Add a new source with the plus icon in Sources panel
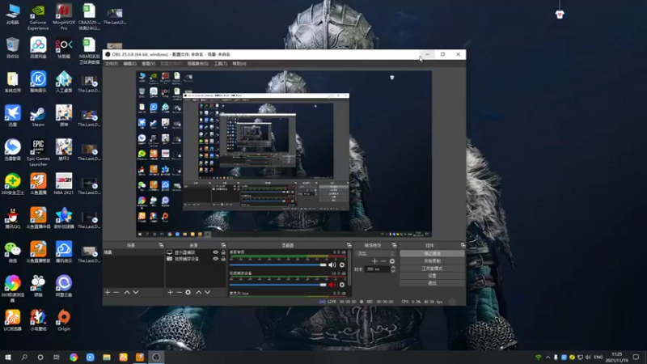Image resolution: width=647 pixels, height=364 pixels. (x=171, y=292)
